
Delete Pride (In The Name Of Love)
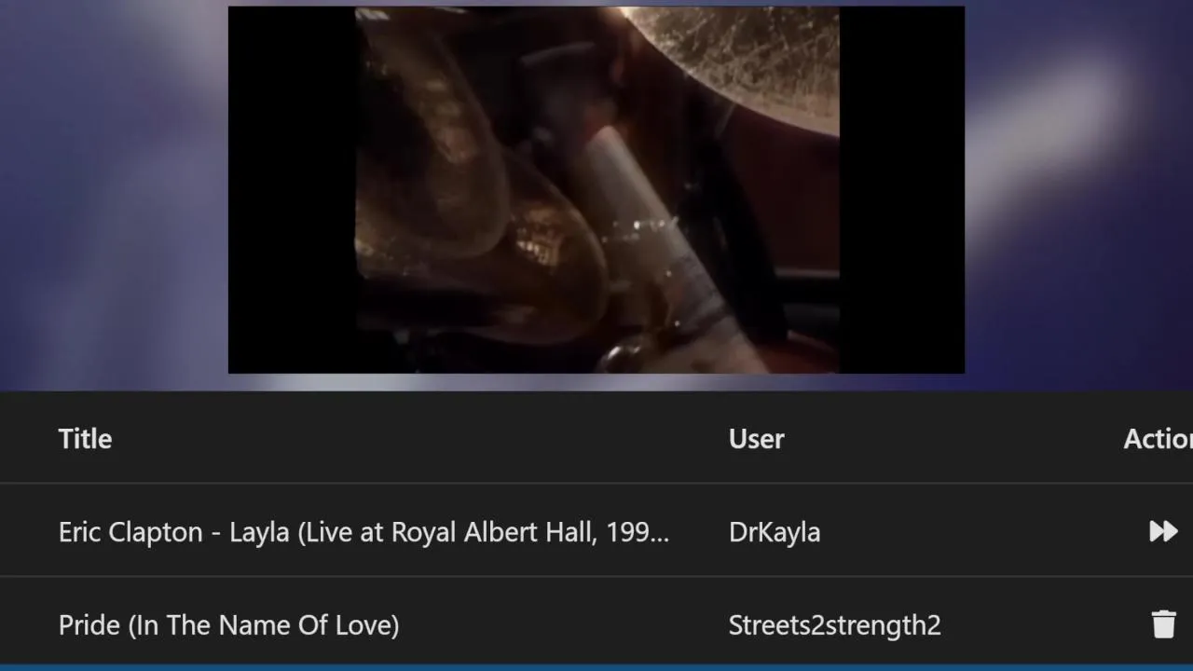[x=1163, y=624]
